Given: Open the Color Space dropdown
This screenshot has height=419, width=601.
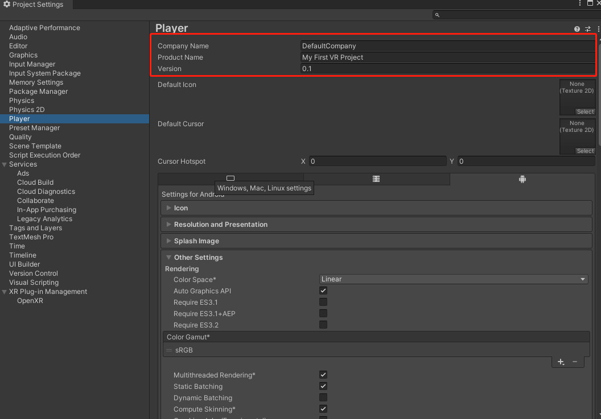Looking at the screenshot, I should click(453, 279).
